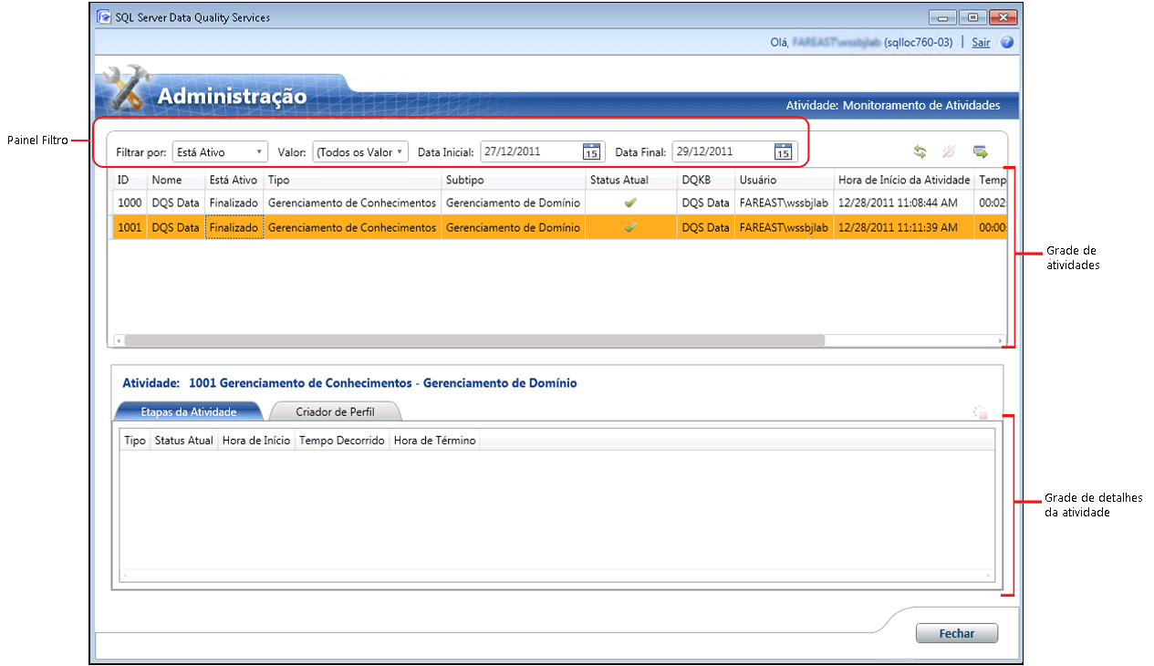The image size is (1154, 666).
Task: Click the Finalizado cell in row 1001
Action: (234, 227)
